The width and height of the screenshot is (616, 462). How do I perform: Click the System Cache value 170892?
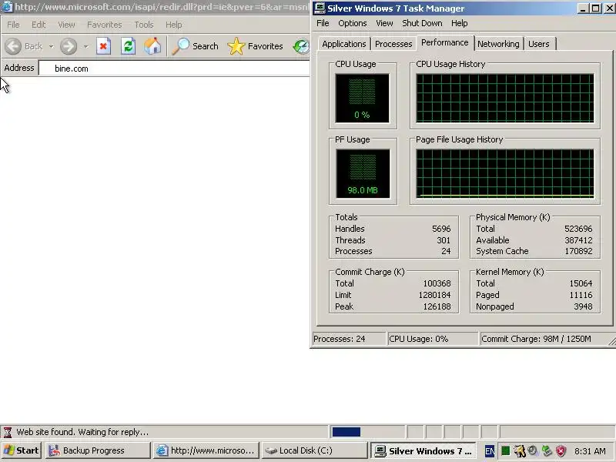[578, 251]
